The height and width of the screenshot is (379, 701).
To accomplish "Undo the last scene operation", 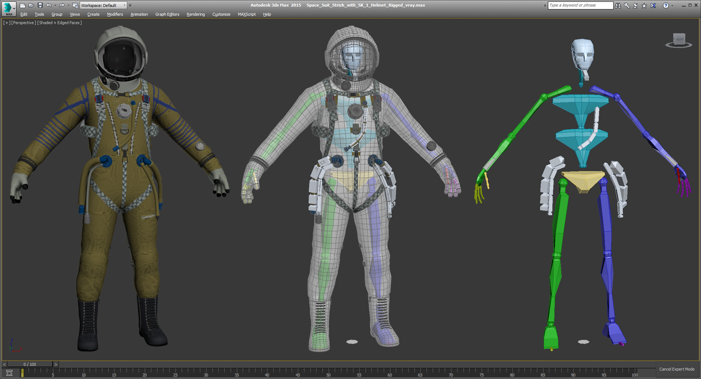I will click(48, 5).
